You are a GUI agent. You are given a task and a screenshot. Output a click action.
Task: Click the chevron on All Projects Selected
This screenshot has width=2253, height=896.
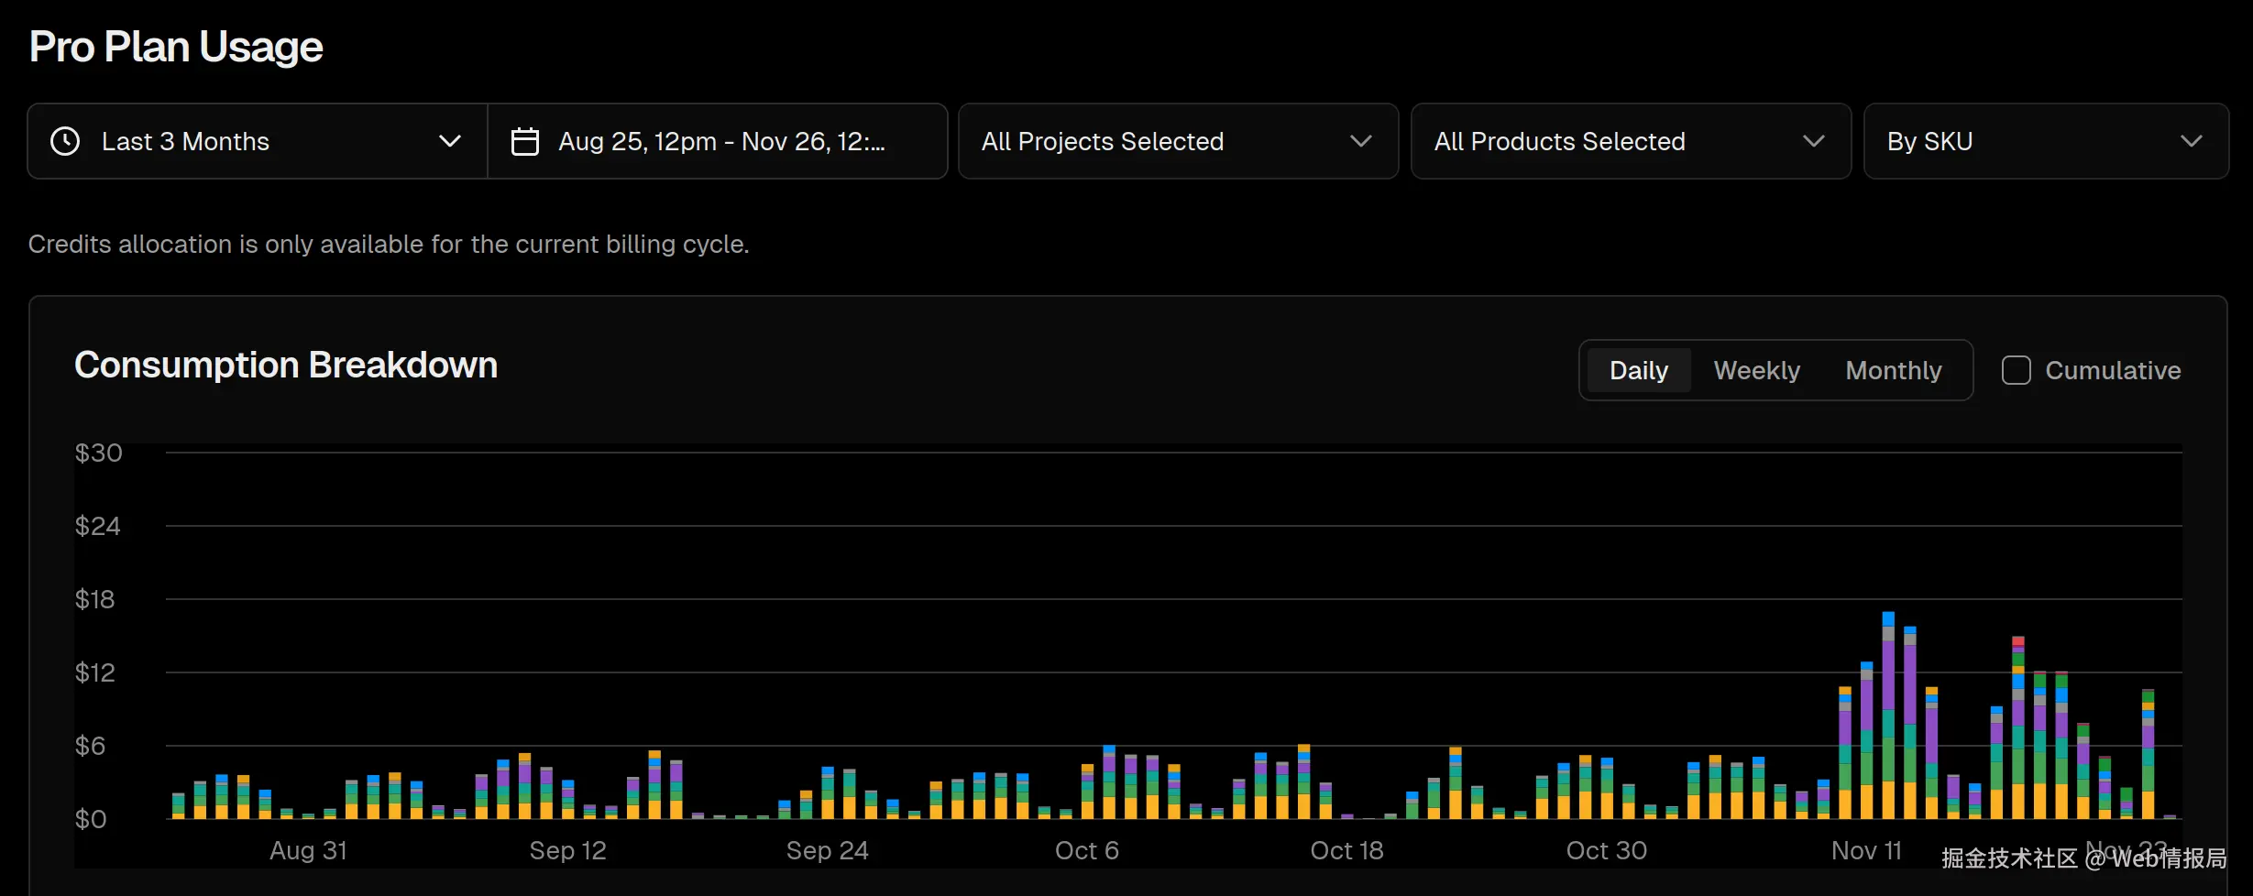(1361, 141)
